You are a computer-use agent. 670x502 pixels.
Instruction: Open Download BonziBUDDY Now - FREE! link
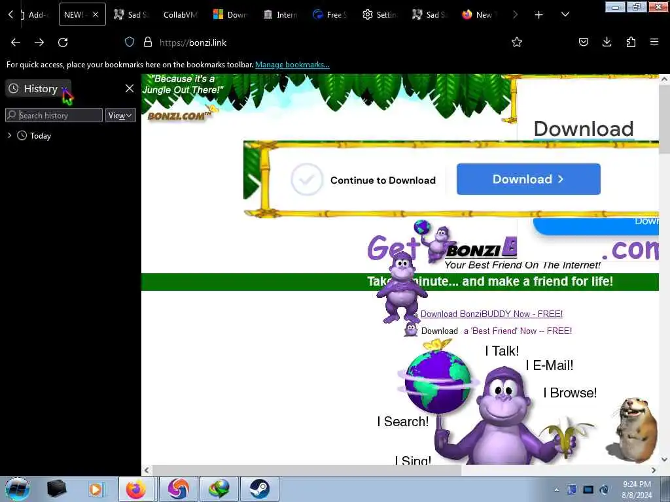click(491, 314)
